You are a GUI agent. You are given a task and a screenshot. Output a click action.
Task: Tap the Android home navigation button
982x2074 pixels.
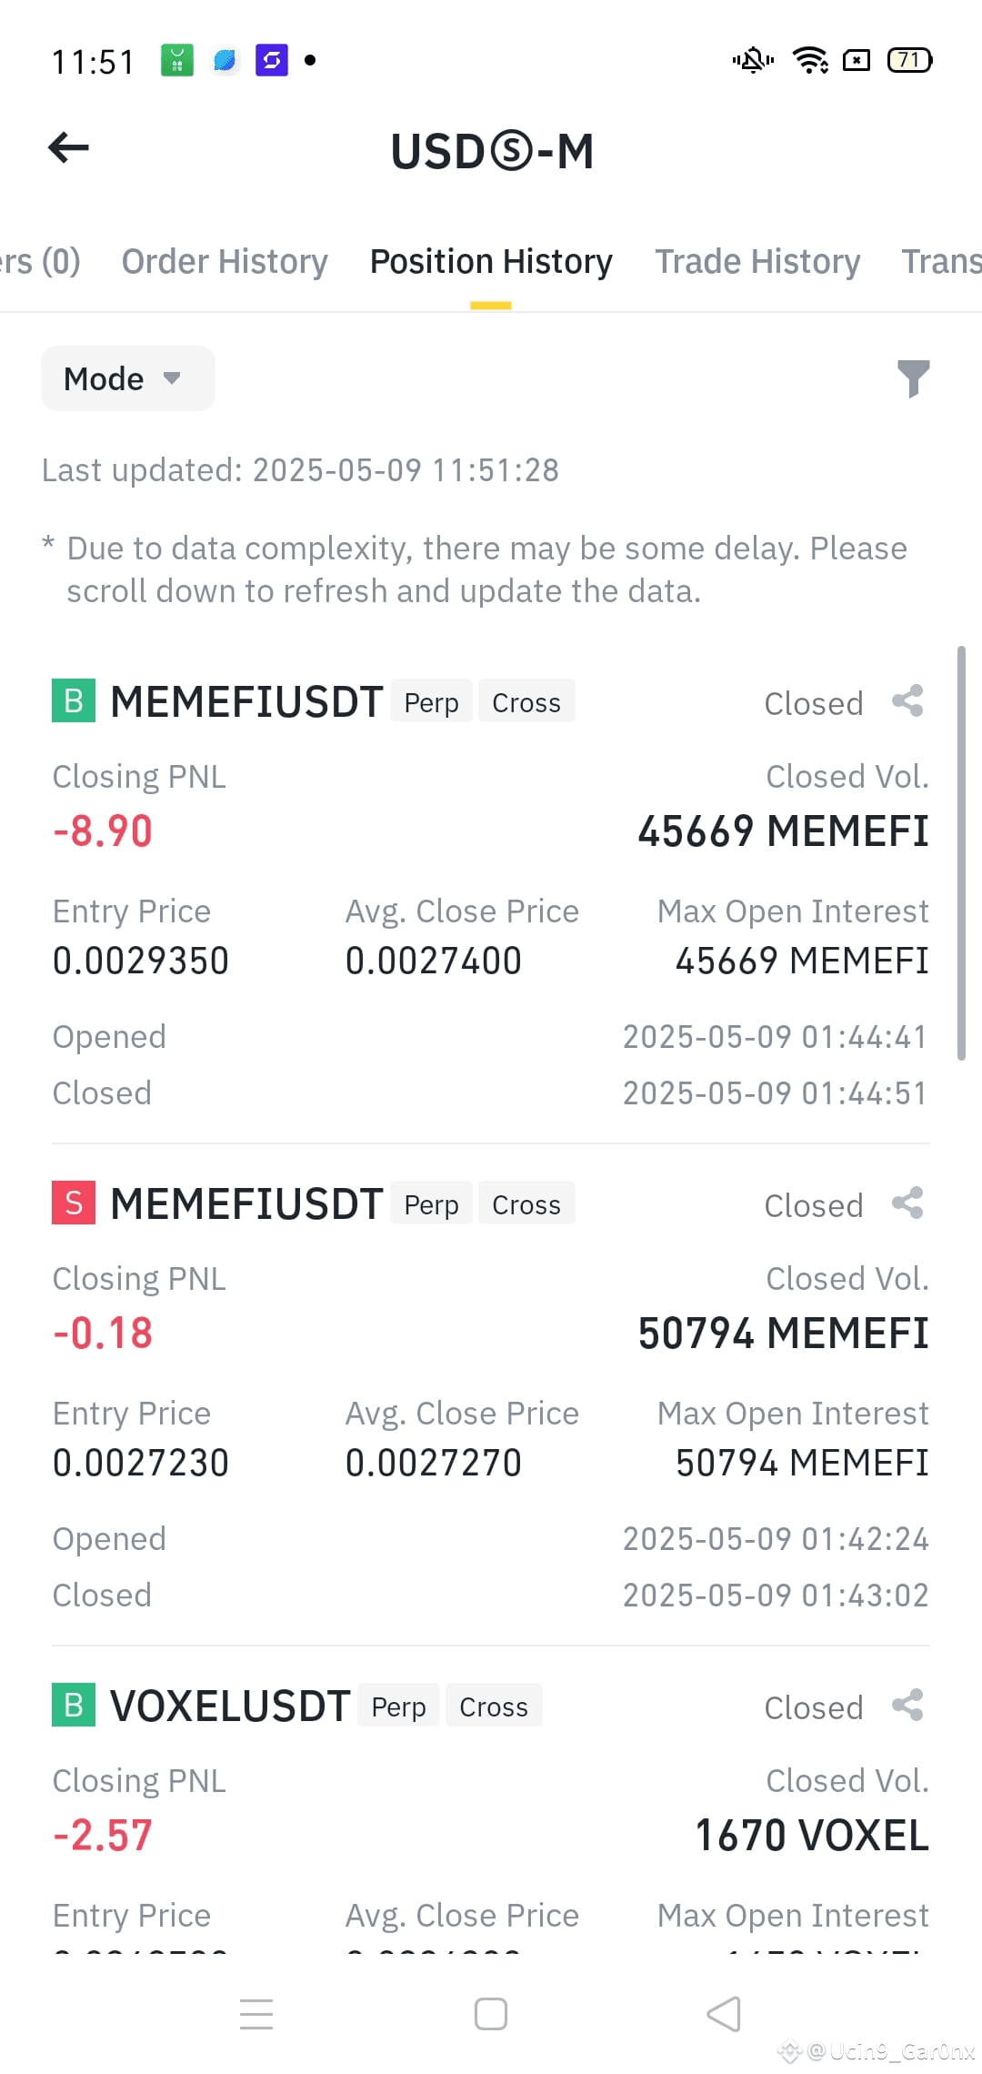point(491,2014)
